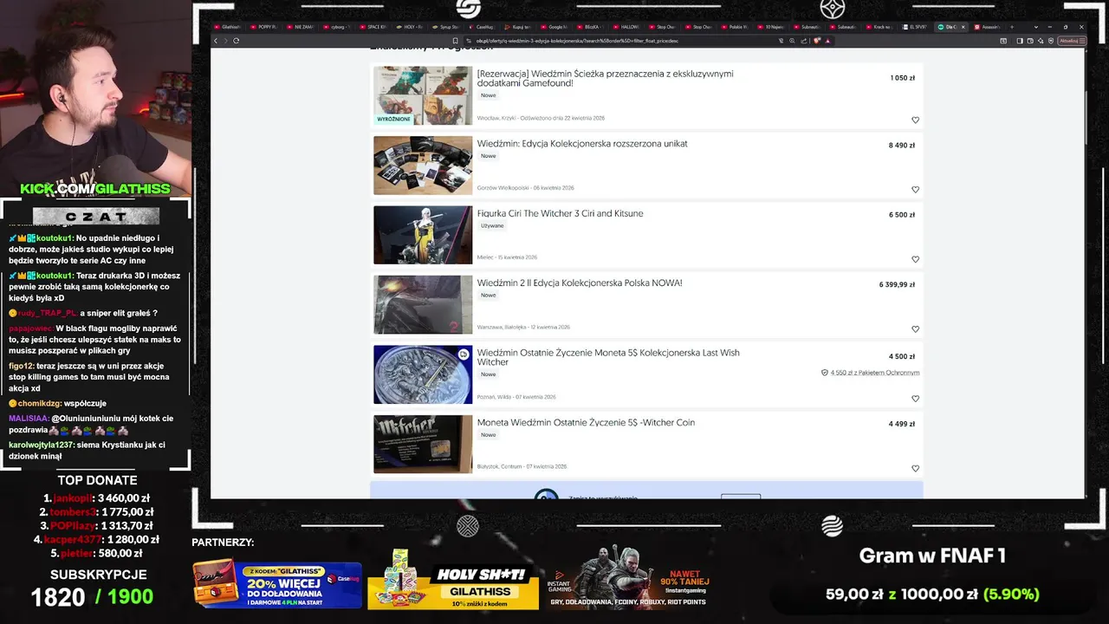1109x624 pixels.
Task: Switch to the cyborg YouTube tab
Action: [337, 27]
